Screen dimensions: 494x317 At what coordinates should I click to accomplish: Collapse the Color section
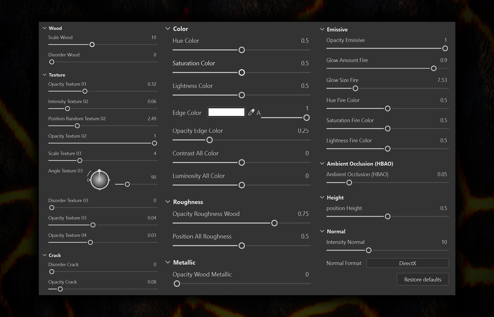[x=168, y=29]
